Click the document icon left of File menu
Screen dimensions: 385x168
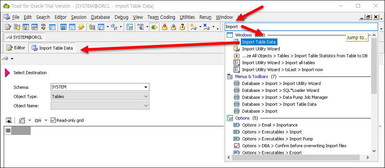click(x=7, y=17)
